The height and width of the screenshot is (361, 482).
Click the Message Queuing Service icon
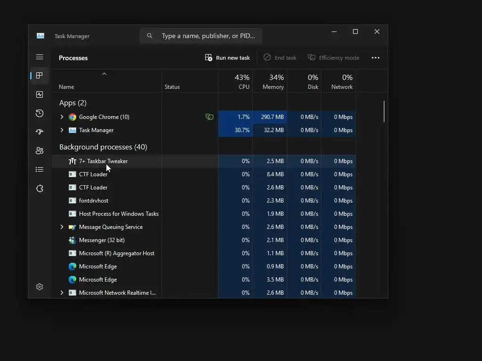click(72, 227)
